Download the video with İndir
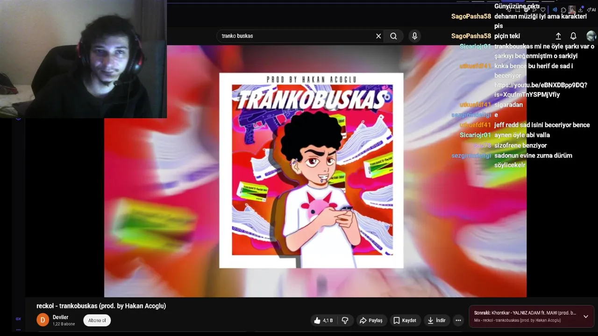 pos(437,320)
